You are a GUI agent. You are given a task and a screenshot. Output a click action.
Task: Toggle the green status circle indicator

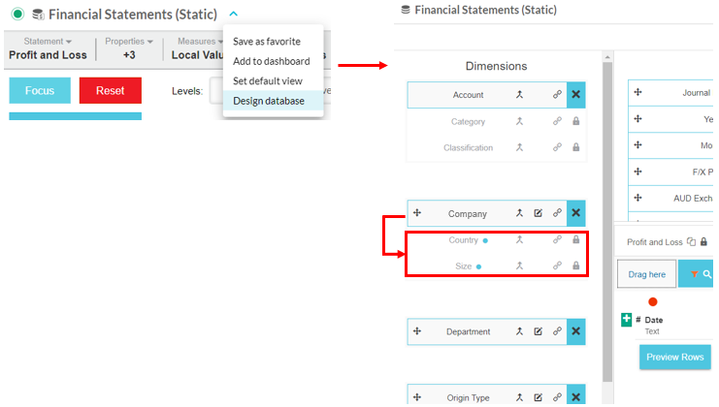[18, 15]
